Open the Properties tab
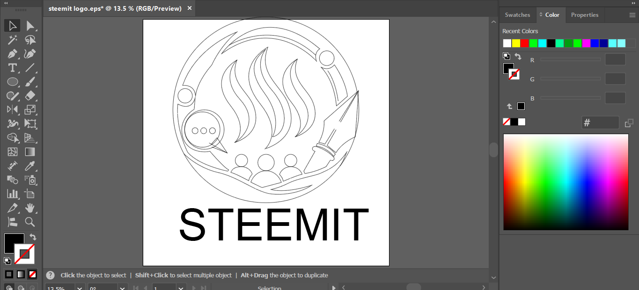Screen dimensions: 639x290 [585, 15]
